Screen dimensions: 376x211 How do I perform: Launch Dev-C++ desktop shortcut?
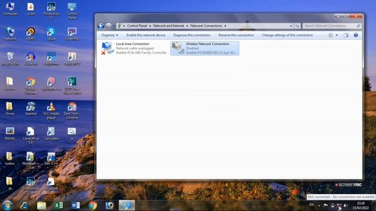(x=51, y=158)
